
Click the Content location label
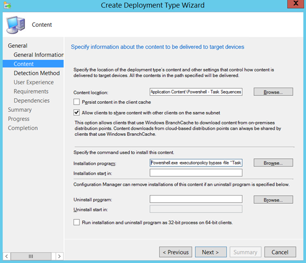pos(91,93)
